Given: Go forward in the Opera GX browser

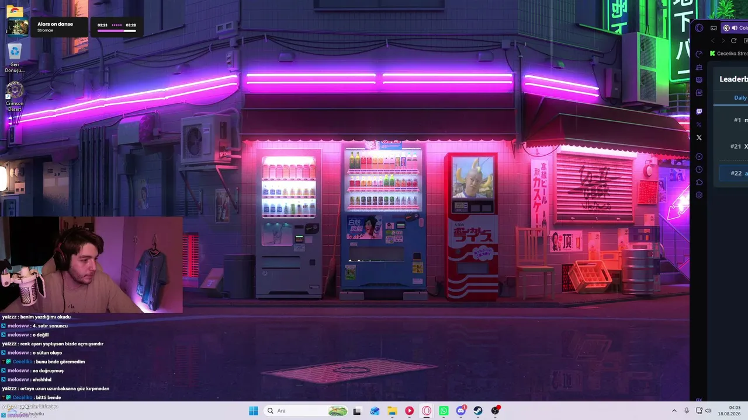Looking at the screenshot, I should (x=723, y=41).
